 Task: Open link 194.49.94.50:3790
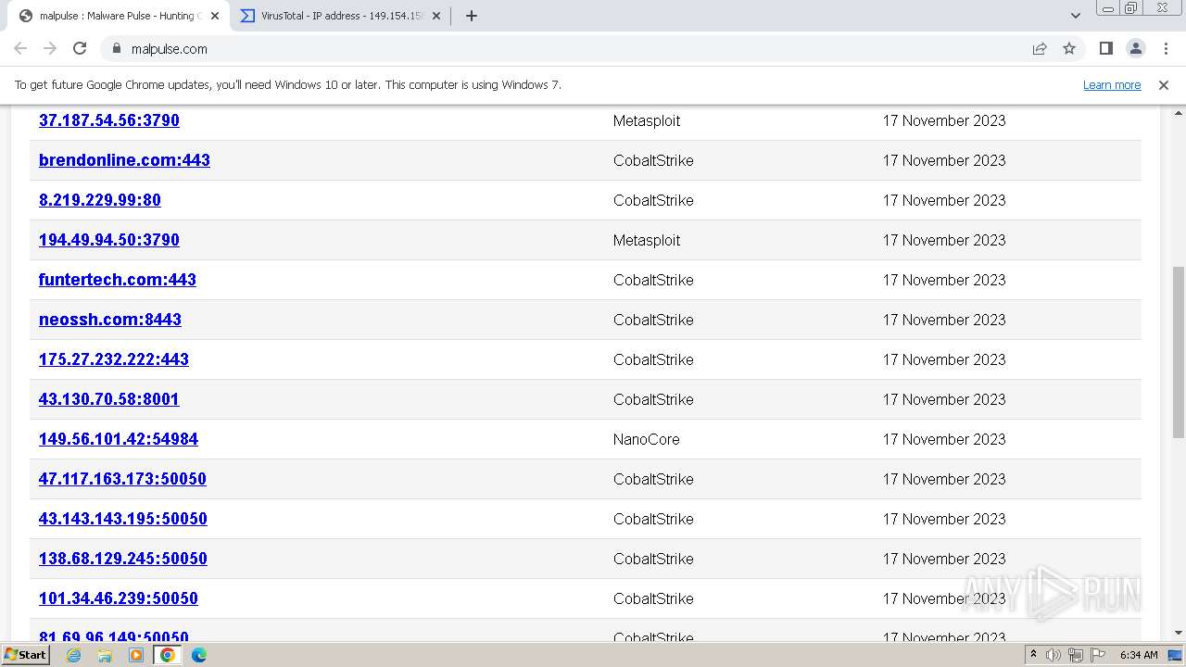click(109, 240)
